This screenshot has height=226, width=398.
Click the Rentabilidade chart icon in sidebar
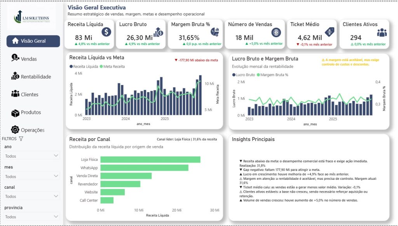[x=15, y=76]
